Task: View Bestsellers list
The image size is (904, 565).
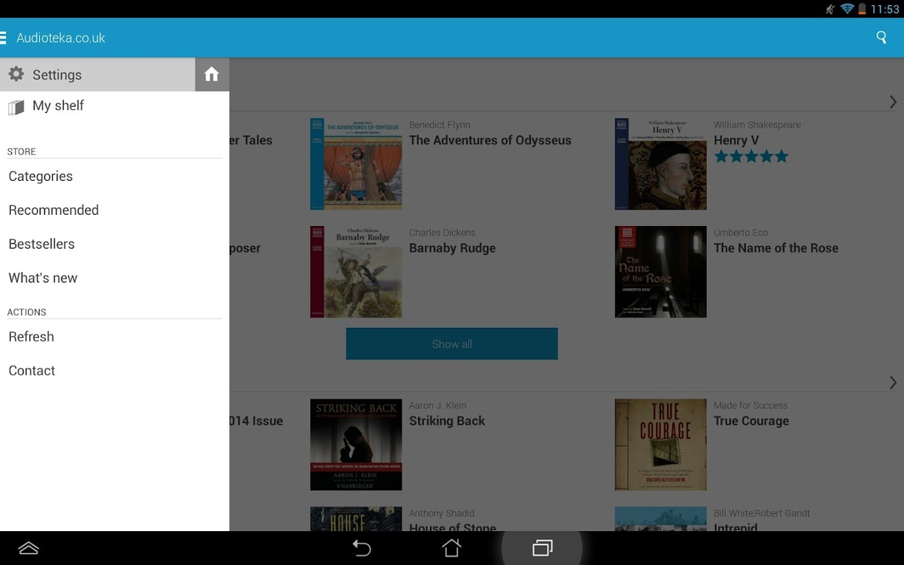Action: point(115,244)
